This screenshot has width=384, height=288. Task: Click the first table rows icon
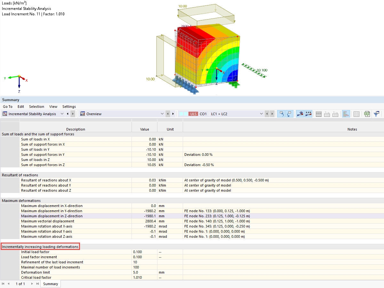tap(319, 114)
